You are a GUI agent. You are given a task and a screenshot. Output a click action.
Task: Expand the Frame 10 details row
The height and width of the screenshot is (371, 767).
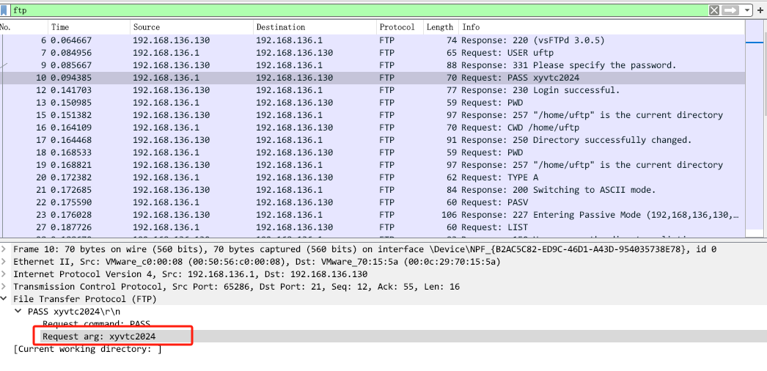coord(4,249)
